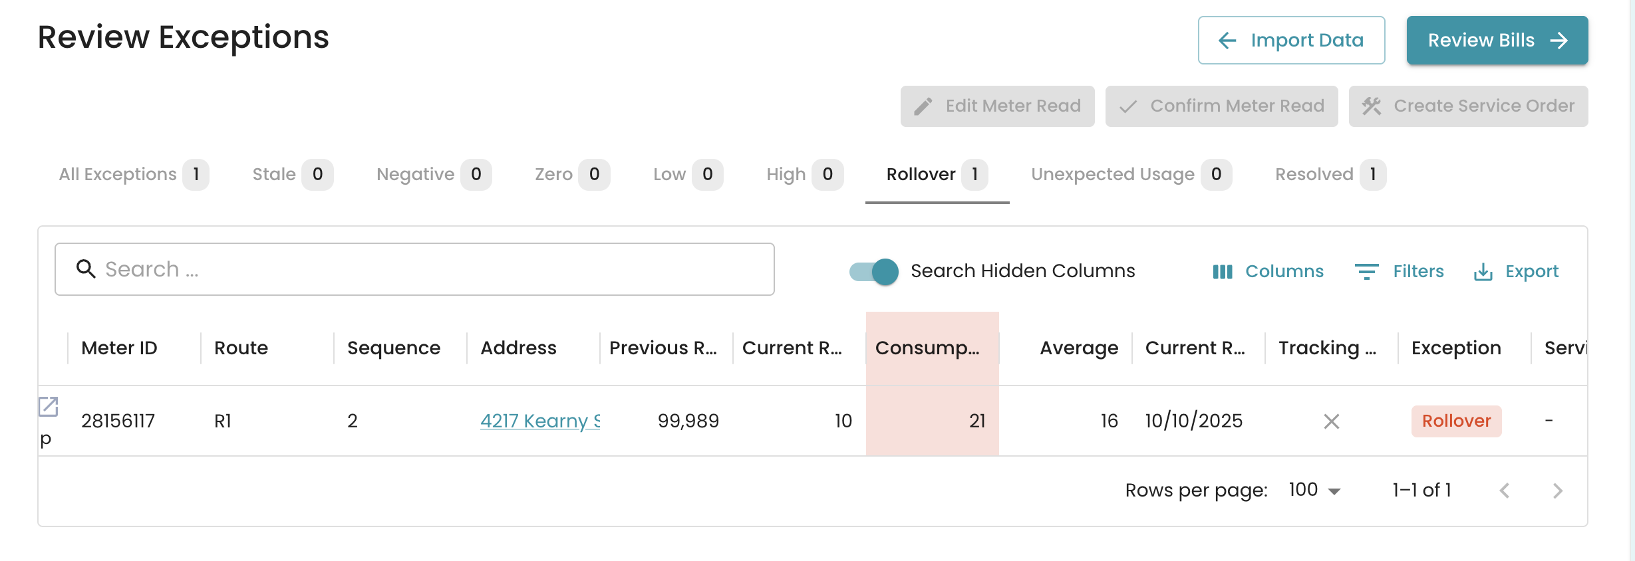Sort by Consumption column header
The image size is (1635, 561).
click(927, 348)
